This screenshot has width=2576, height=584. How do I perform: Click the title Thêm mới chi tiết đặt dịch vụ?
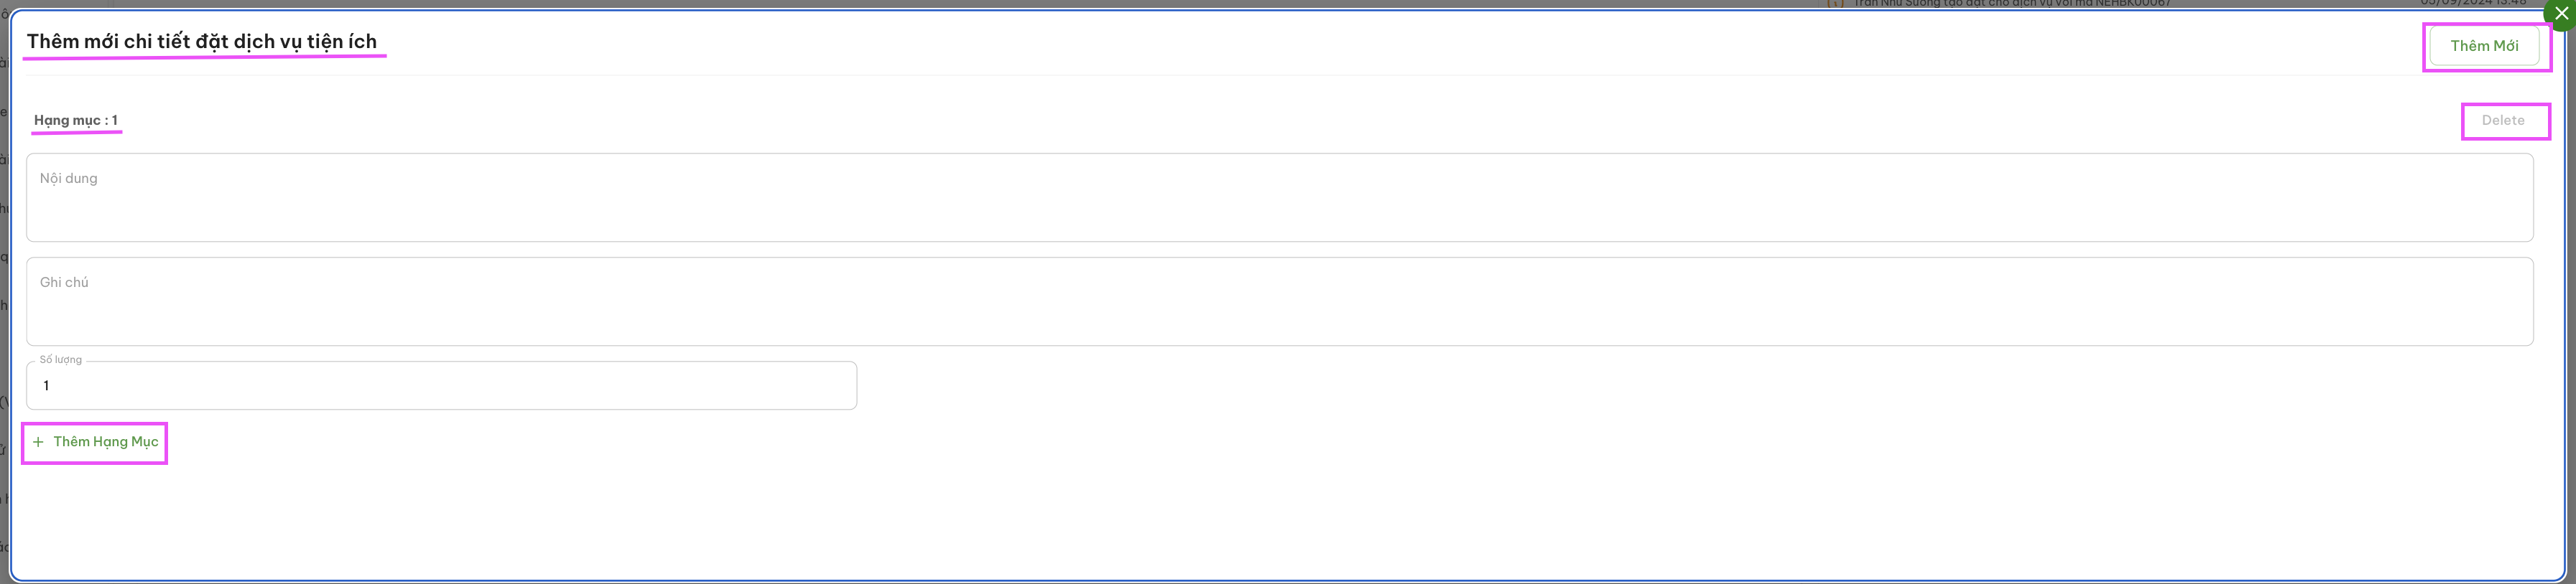coord(202,42)
